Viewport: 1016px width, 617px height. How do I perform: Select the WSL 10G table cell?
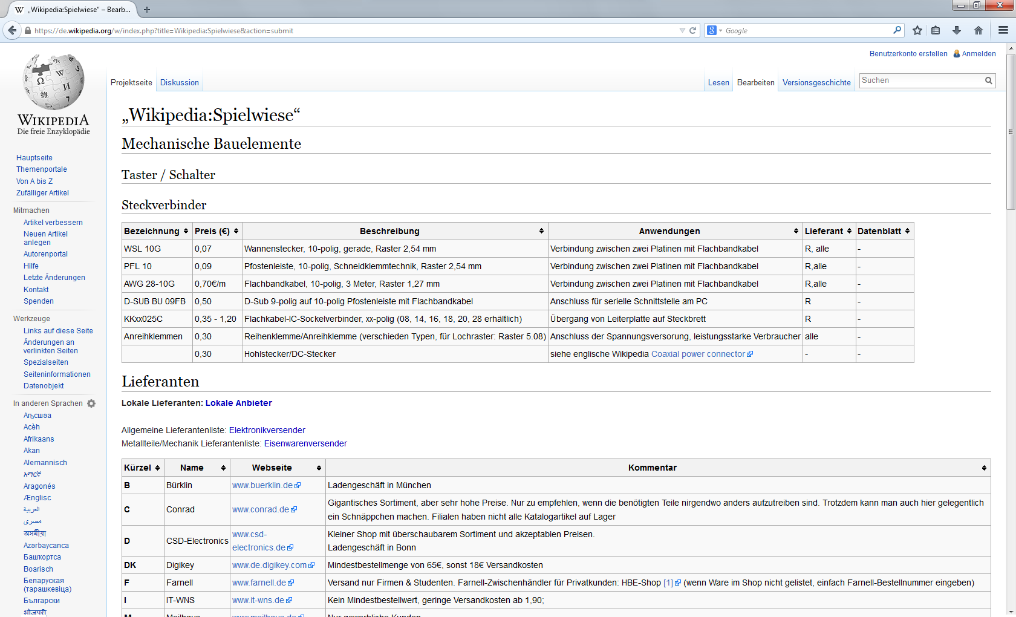click(x=157, y=249)
